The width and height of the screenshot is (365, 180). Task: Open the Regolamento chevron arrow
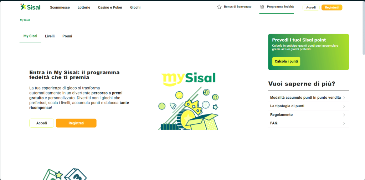(x=344, y=115)
